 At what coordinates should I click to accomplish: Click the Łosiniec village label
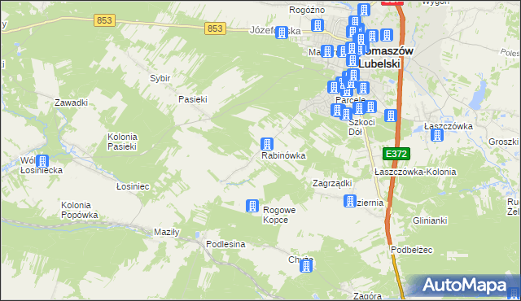[133, 186]
